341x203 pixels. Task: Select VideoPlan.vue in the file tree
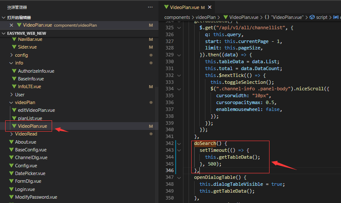point(32,126)
